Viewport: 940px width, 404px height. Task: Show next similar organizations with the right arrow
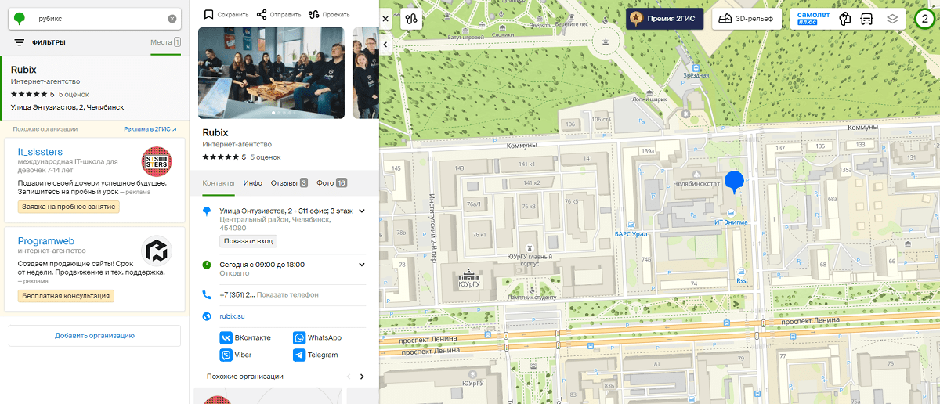(x=362, y=377)
